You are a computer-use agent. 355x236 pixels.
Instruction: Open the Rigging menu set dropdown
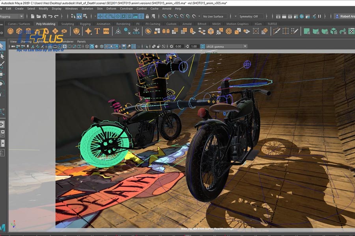point(12,17)
